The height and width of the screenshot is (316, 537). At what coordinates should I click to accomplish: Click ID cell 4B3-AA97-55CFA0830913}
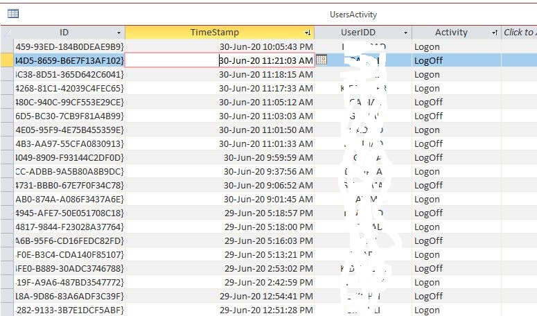pos(69,143)
